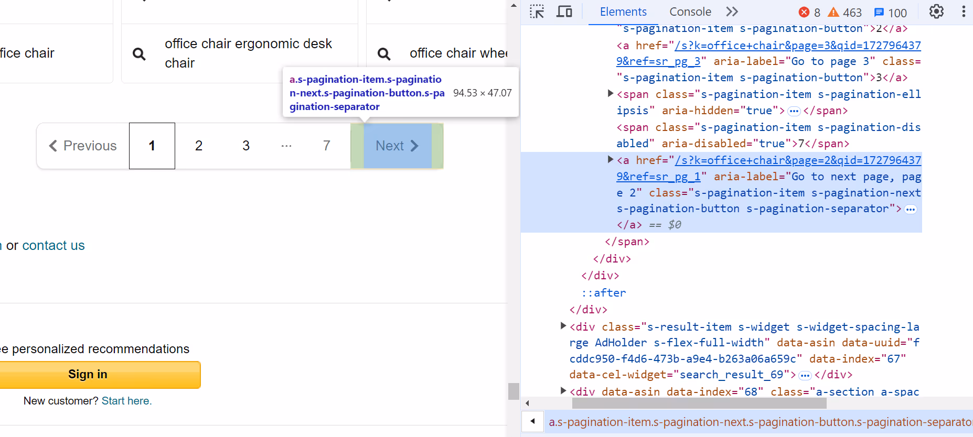Open the DevTools kebab menu

click(964, 12)
